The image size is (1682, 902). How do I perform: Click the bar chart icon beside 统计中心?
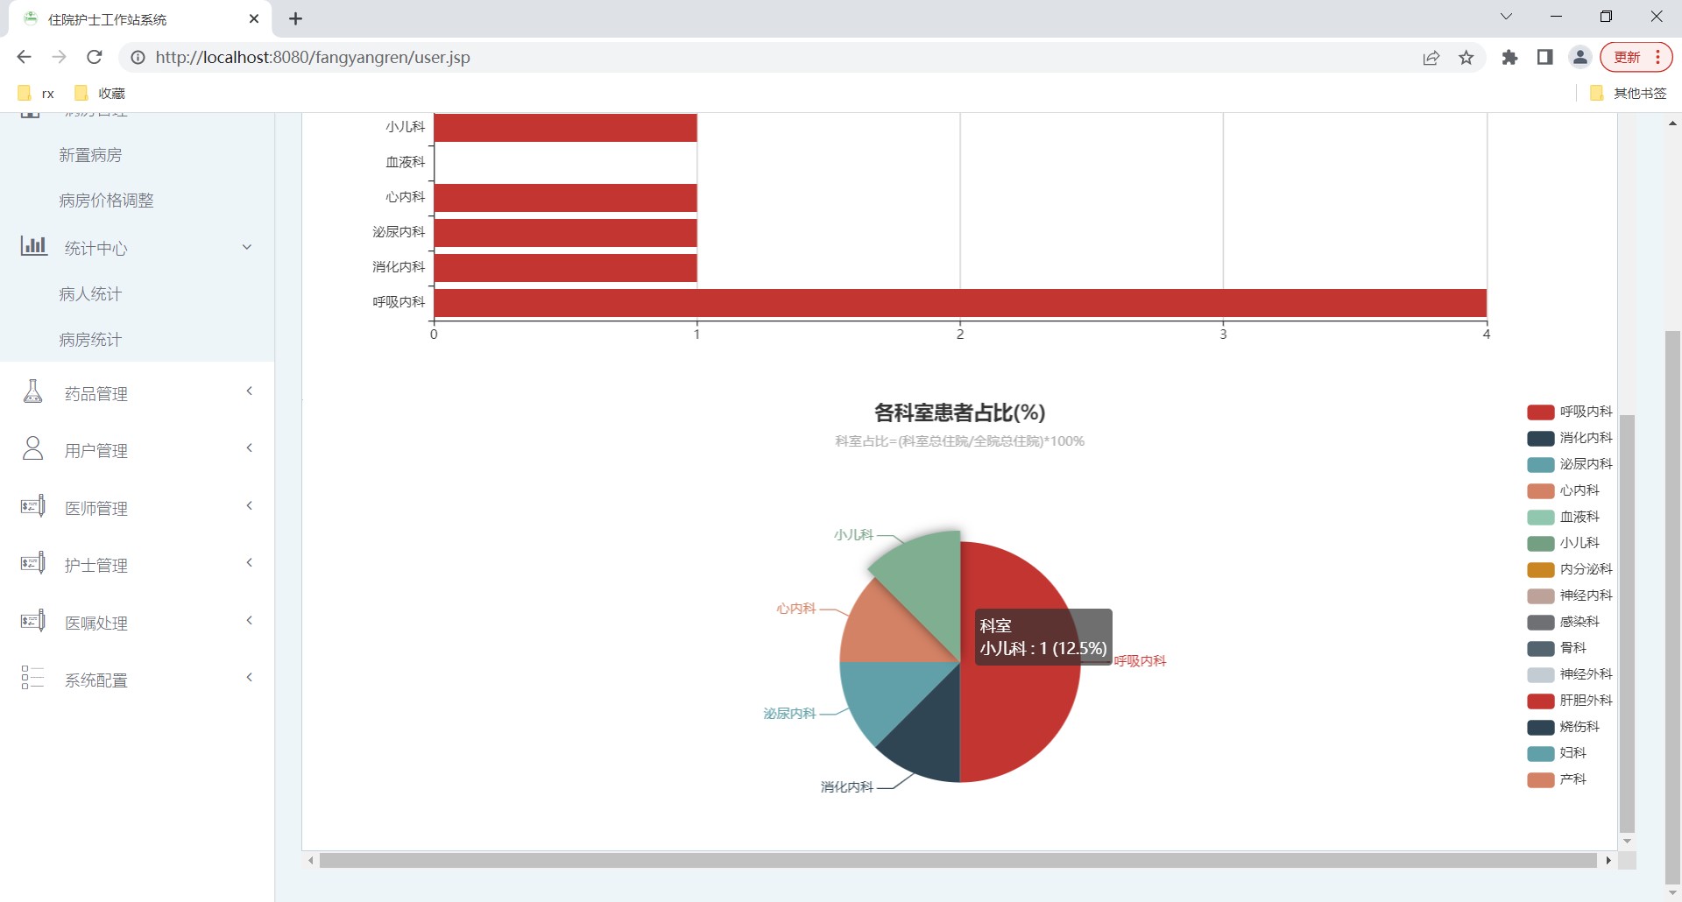[33, 246]
